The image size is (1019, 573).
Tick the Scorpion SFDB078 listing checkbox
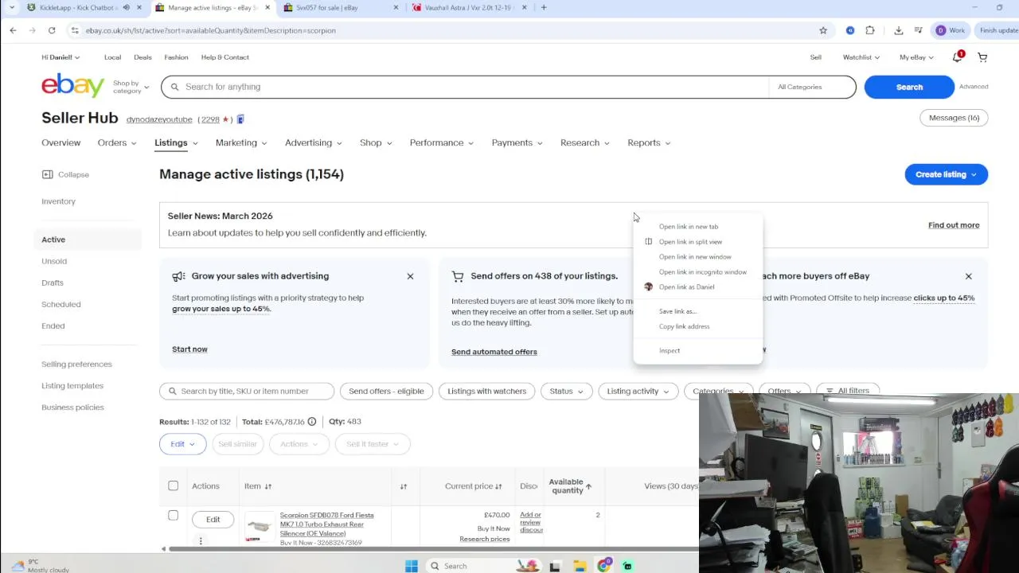coord(173,516)
